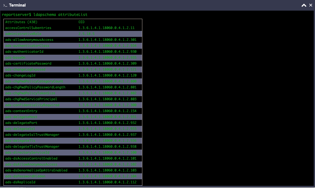Select the ads-delegateSsl attribute name
This screenshot has width=315, height=188.
click(x=20, y=129)
